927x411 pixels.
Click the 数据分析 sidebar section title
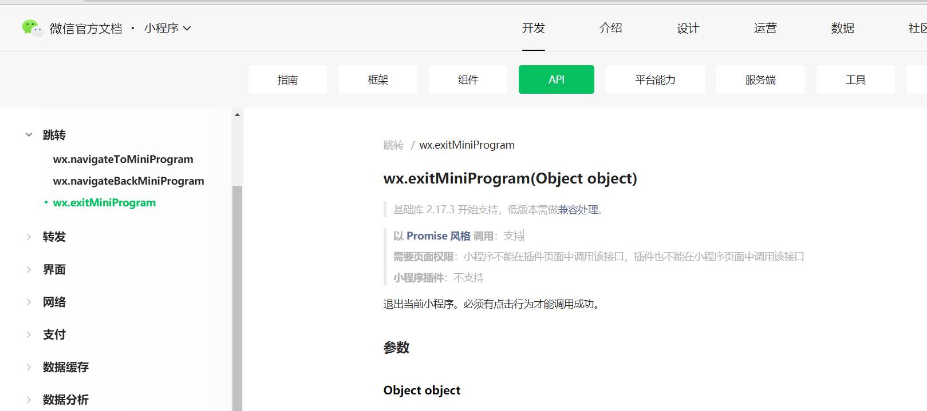click(66, 400)
